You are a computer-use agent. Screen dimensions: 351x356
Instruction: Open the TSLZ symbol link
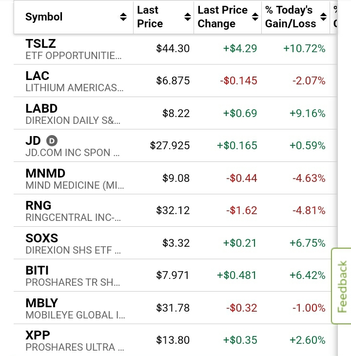[x=40, y=44]
